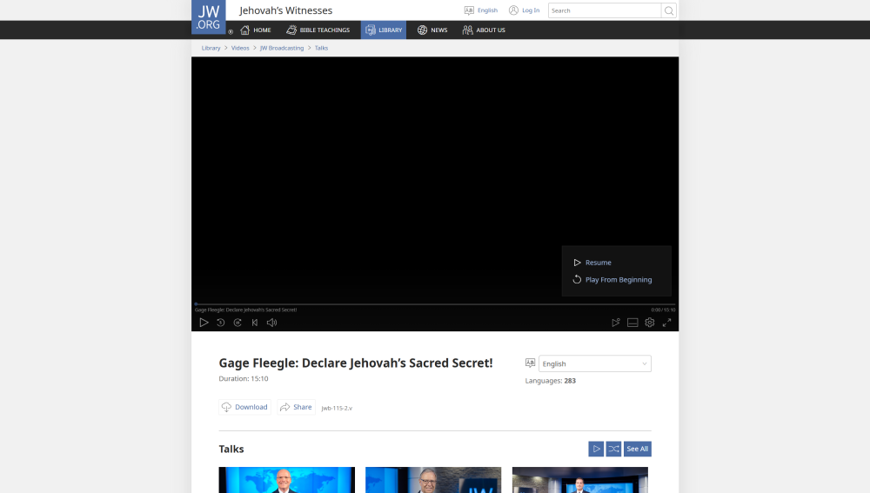Click the Download button
This screenshot has height=493, width=870.
point(244,407)
